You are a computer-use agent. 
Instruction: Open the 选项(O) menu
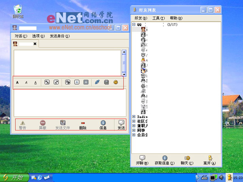[x=39, y=36]
